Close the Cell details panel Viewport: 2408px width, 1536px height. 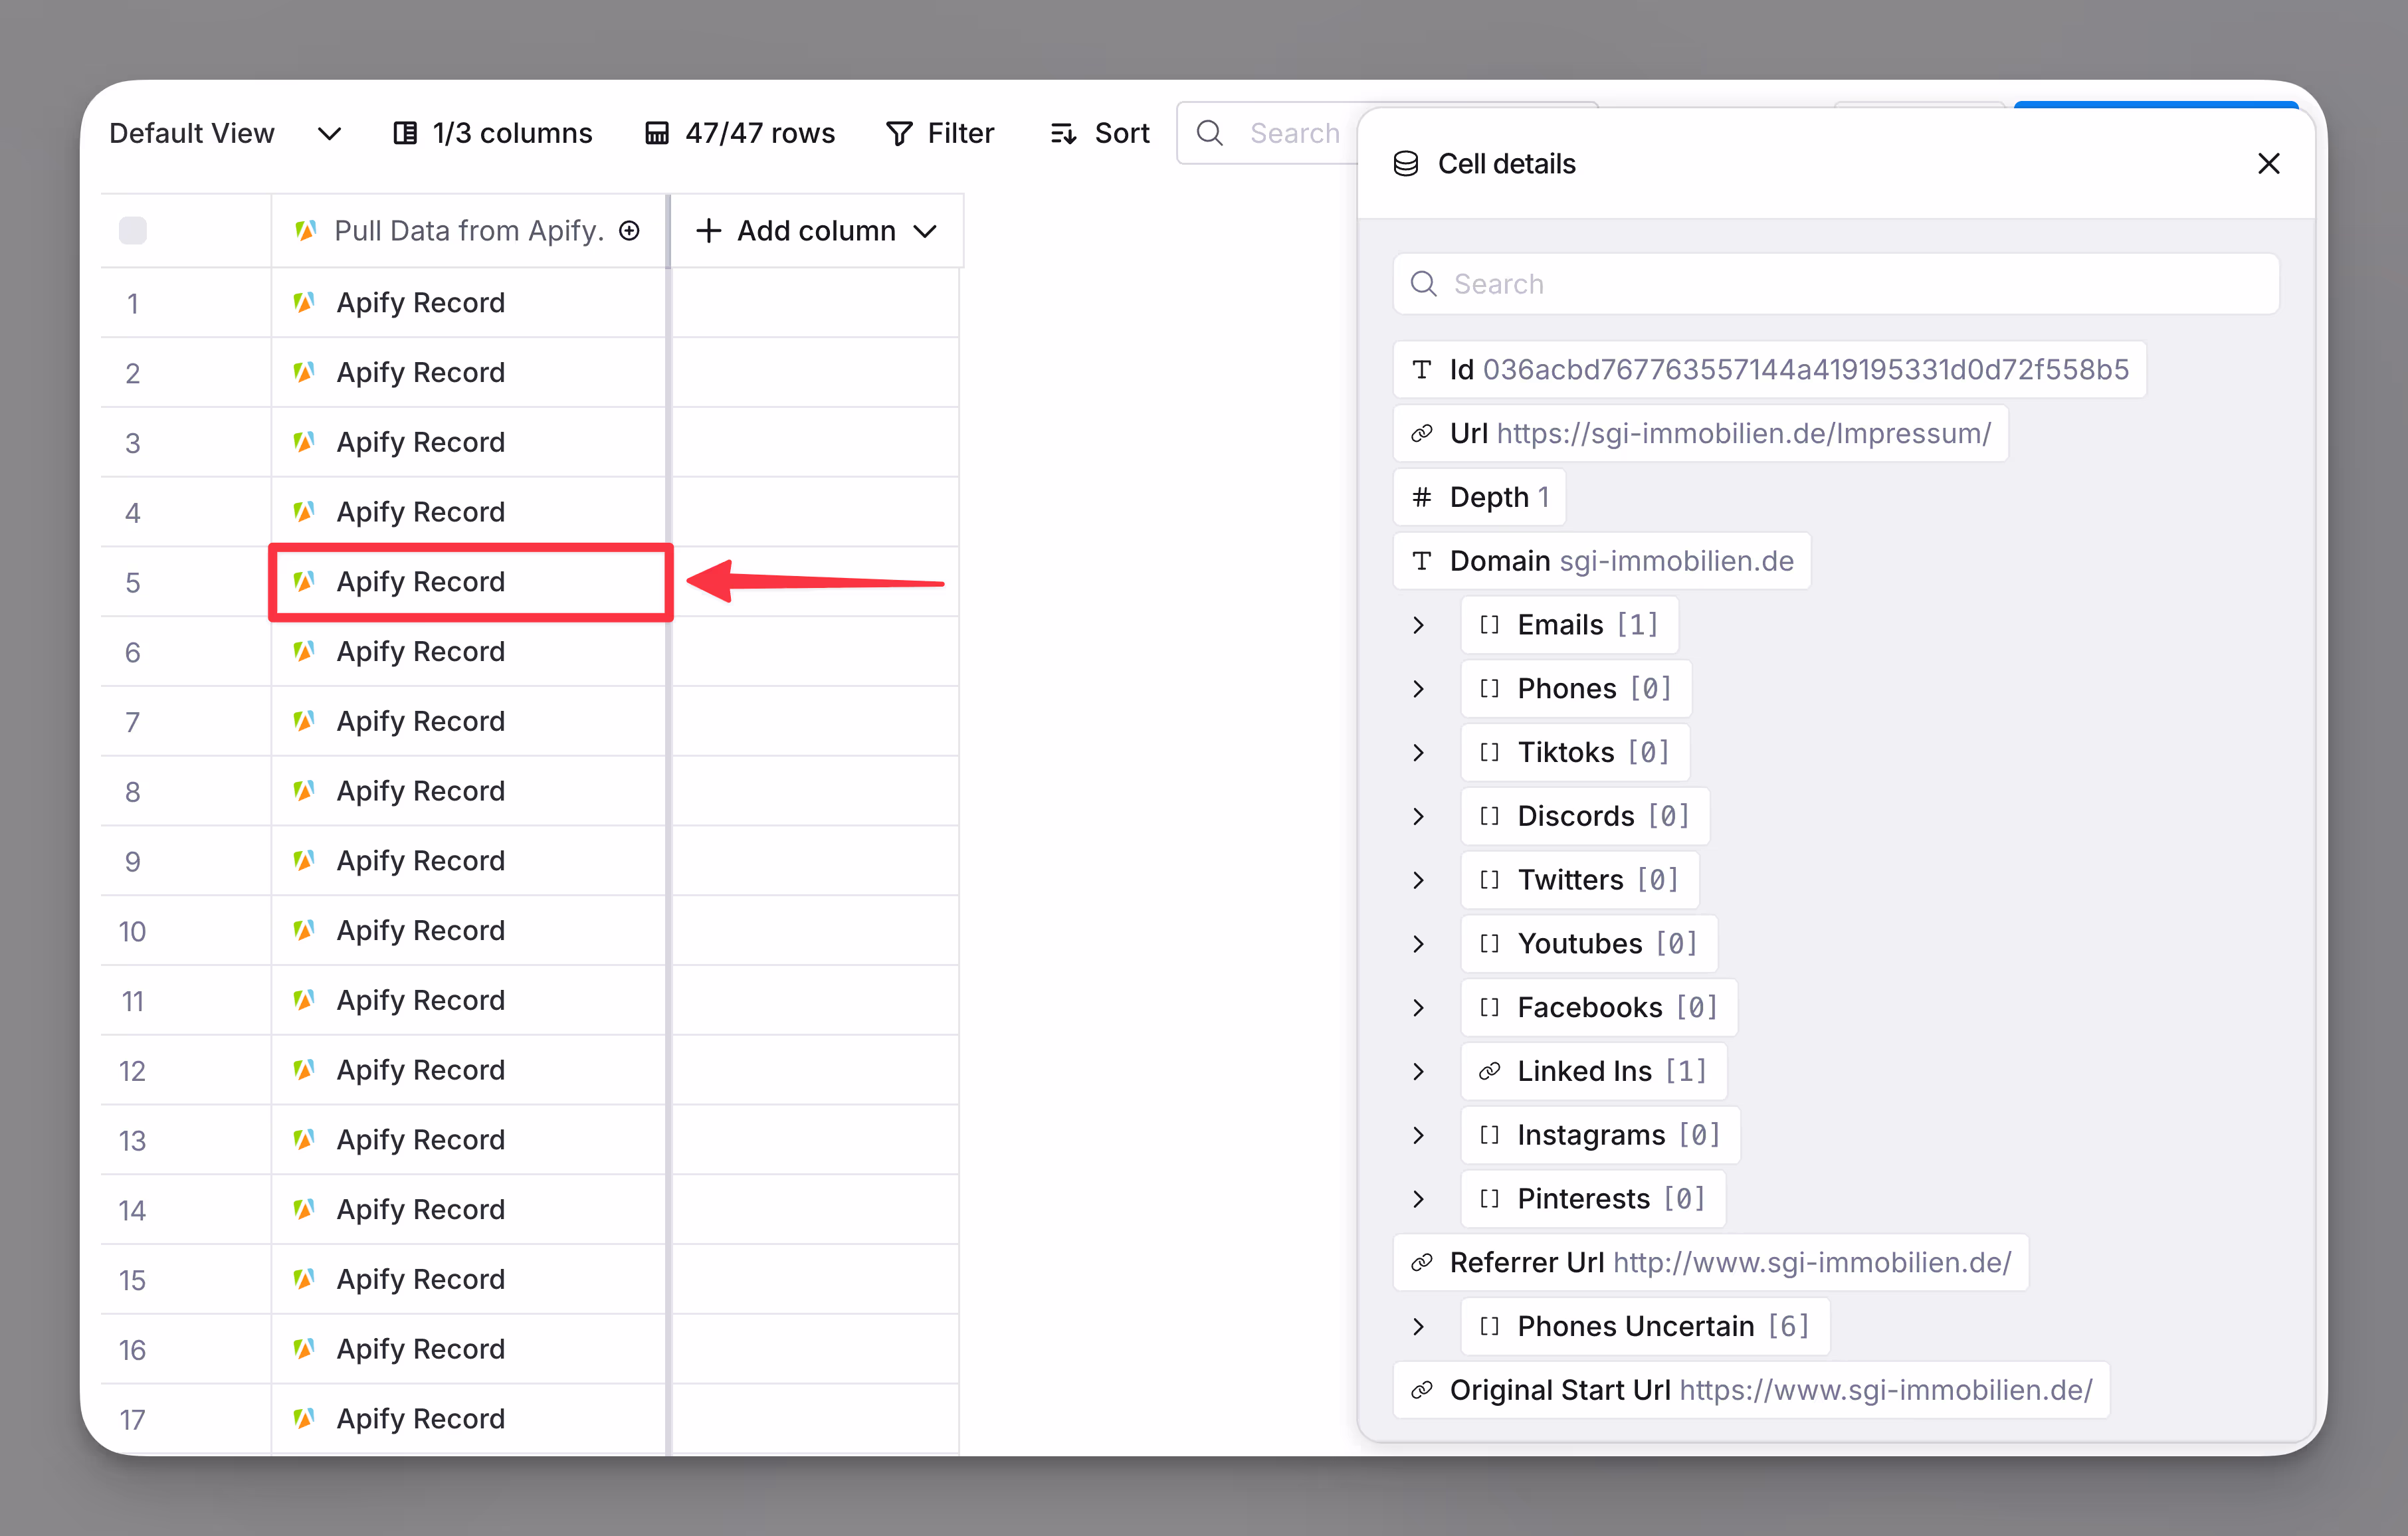(2268, 164)
